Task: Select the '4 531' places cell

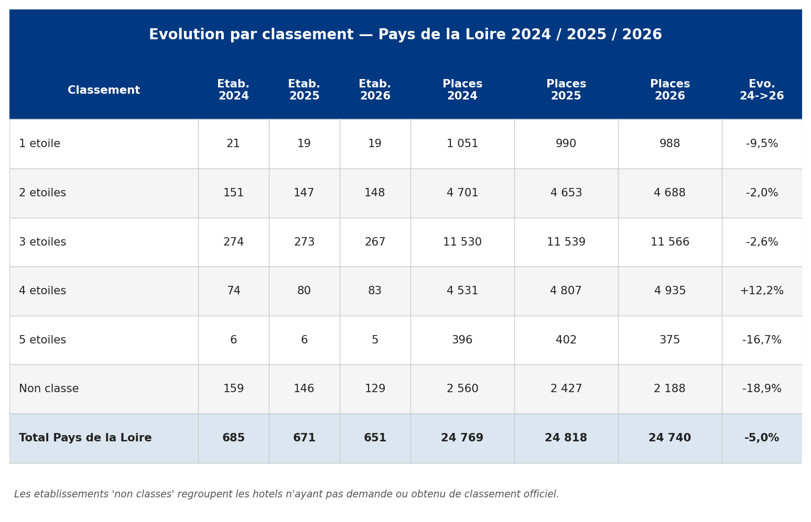Action: point(462,291)
